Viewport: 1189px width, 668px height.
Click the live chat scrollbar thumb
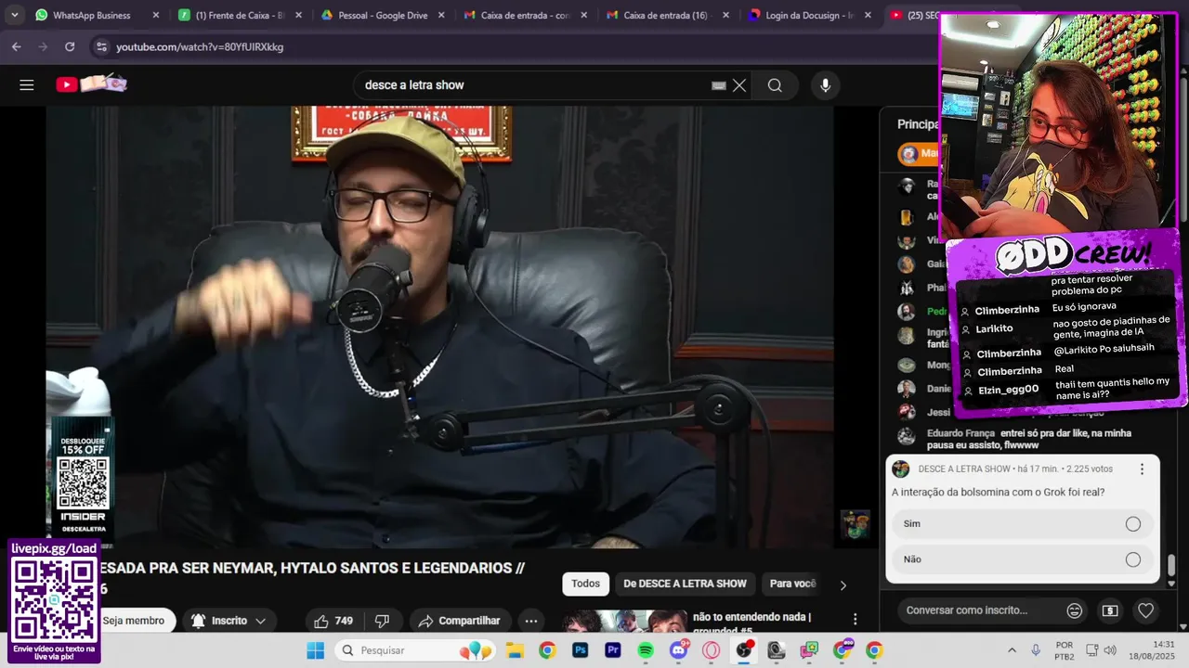click(x=1171, y=565)
